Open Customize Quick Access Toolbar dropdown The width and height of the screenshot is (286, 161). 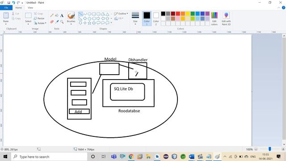pyautogui.click(x=22, y=3)
